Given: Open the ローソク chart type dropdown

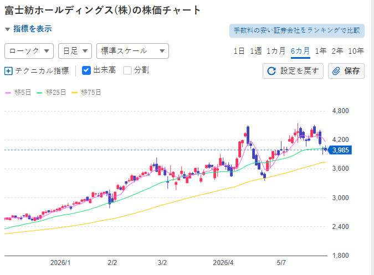Looking at the screenshot, I should tap(29, 51).
